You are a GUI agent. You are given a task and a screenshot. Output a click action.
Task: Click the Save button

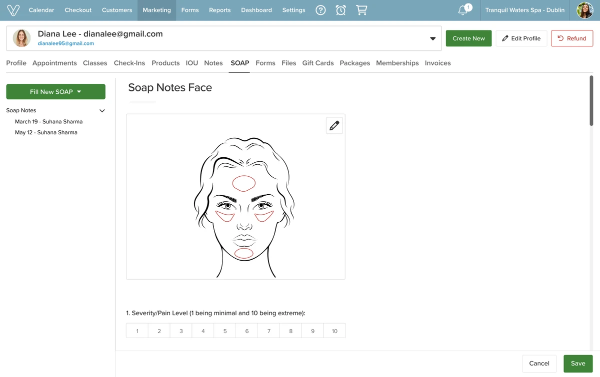tap(578, 364)
